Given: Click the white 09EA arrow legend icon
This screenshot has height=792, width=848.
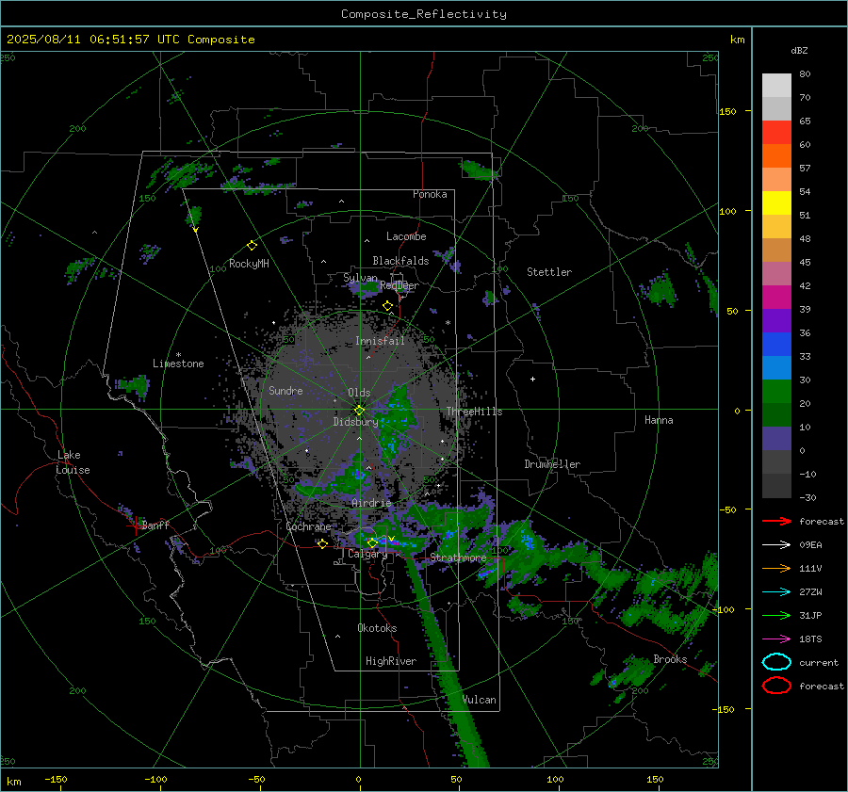Looking at the screenshot, I should (776, 545).
